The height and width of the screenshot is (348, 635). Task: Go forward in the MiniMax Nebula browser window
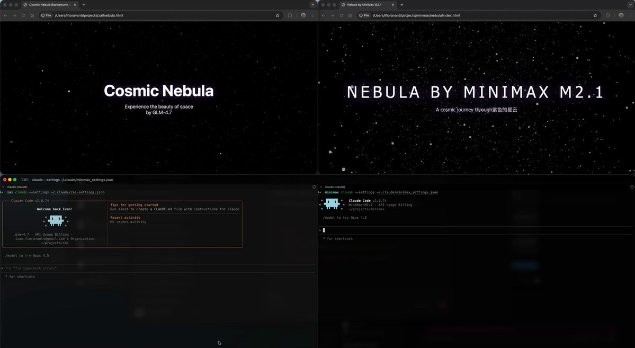pyautogui.click(x=332, y=15)
